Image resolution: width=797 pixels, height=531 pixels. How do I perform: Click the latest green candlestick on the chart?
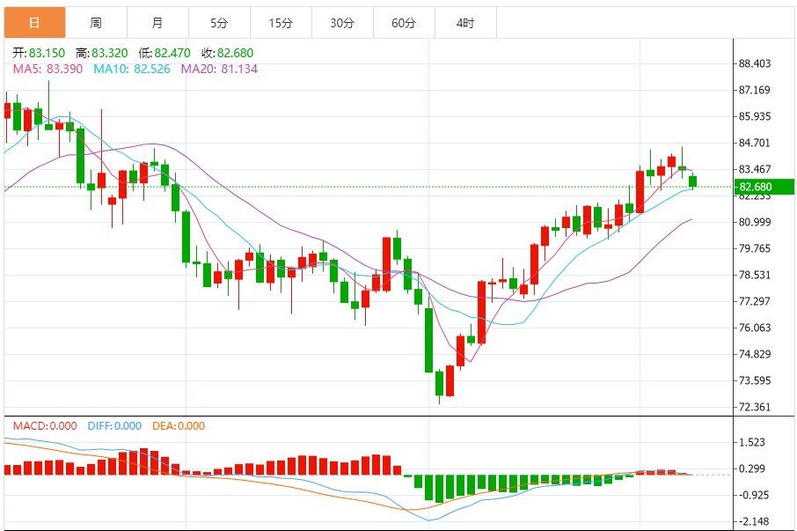[692, 181]
